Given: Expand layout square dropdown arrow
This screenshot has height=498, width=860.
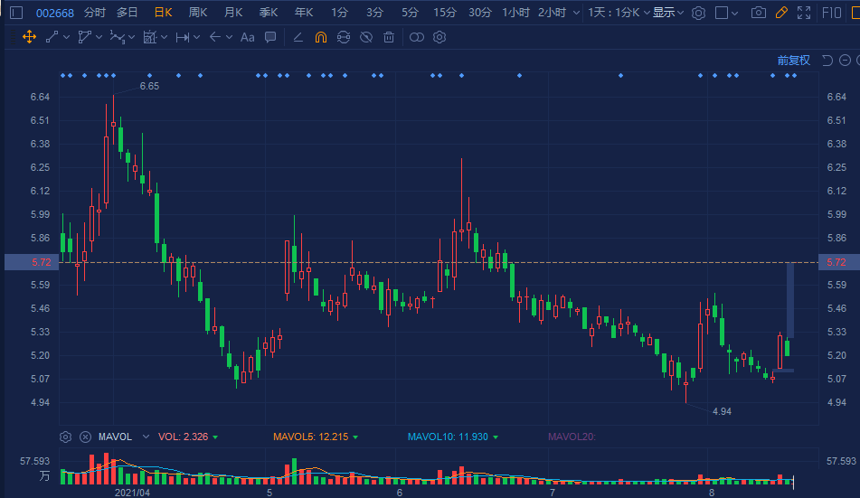Looking at the screenshot, I should click(735, 13).
